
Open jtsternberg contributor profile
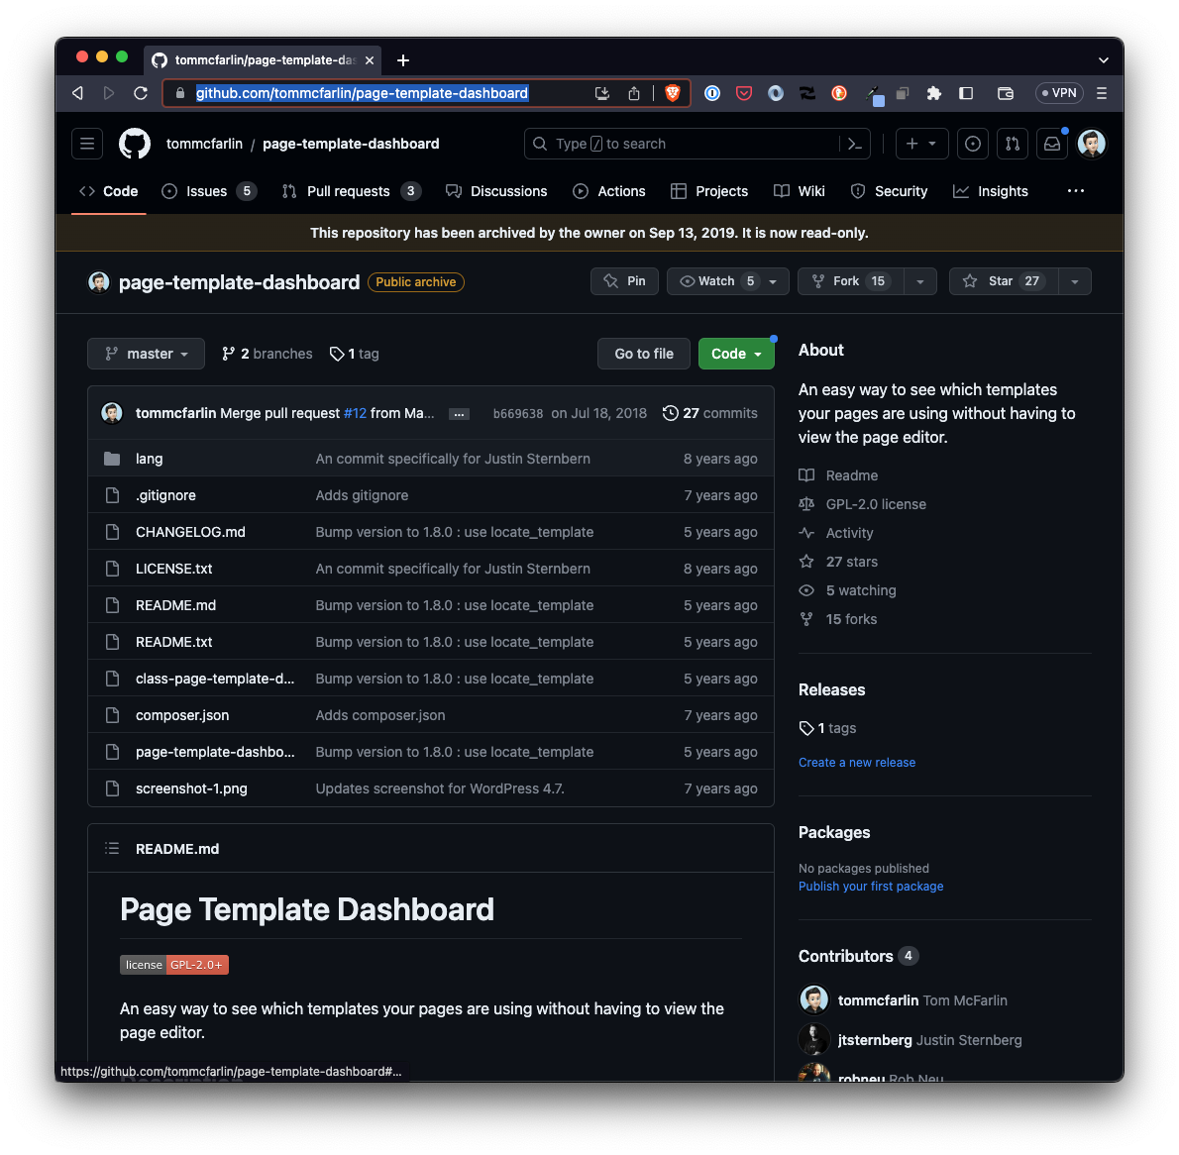875,1040
